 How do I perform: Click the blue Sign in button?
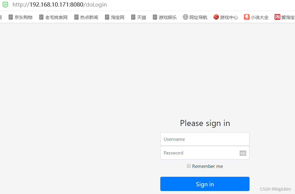[x=205, y=184]
